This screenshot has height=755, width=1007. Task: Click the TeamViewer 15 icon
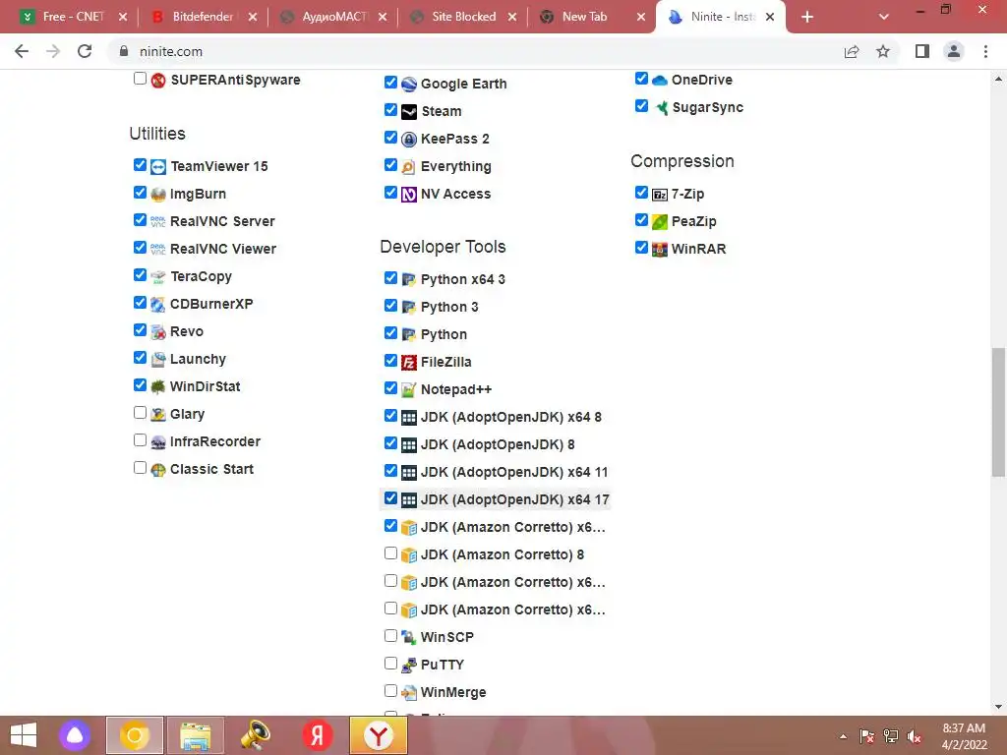(x=158, y=167)
